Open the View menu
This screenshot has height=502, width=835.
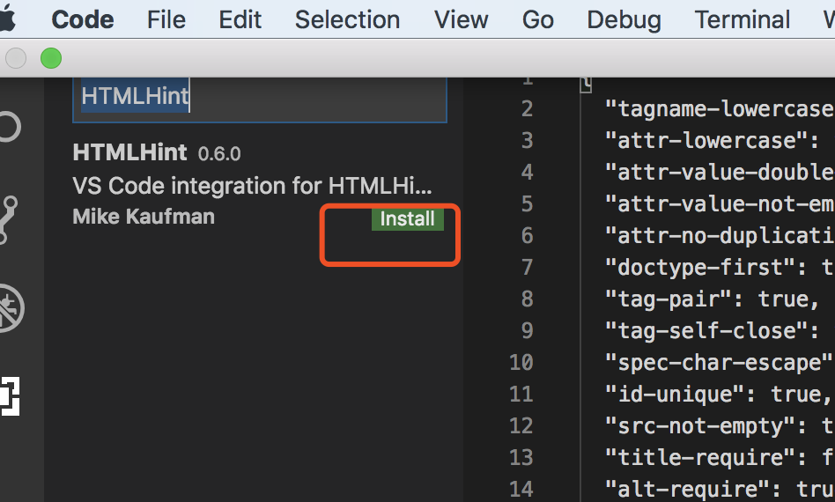461,19
